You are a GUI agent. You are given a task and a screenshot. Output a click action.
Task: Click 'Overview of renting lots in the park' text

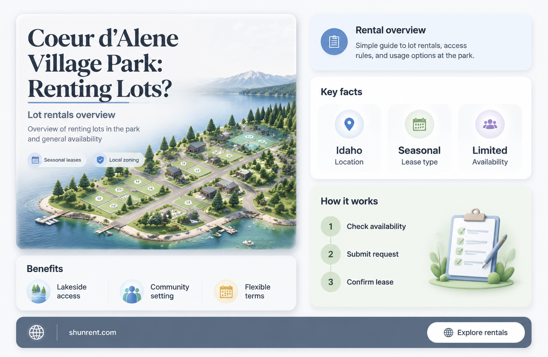(x=84, y=134)
